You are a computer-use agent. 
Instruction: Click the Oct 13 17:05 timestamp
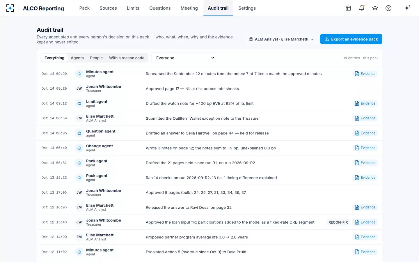coord(54,193)
